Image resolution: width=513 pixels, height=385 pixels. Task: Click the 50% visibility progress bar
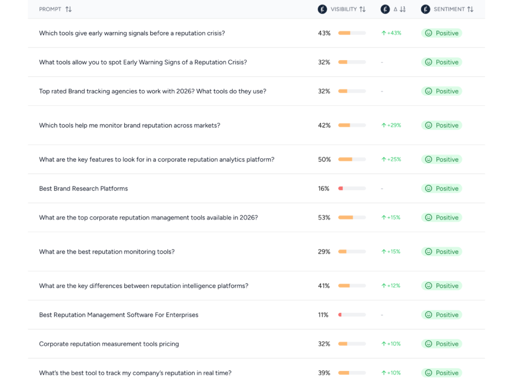click(x=352, y=159)
